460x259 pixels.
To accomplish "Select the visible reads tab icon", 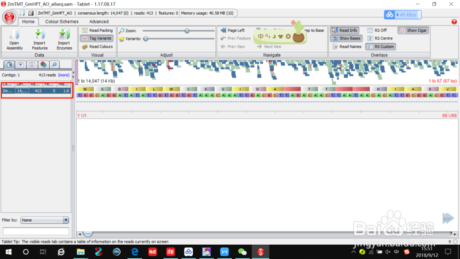I will pos(32,65).
